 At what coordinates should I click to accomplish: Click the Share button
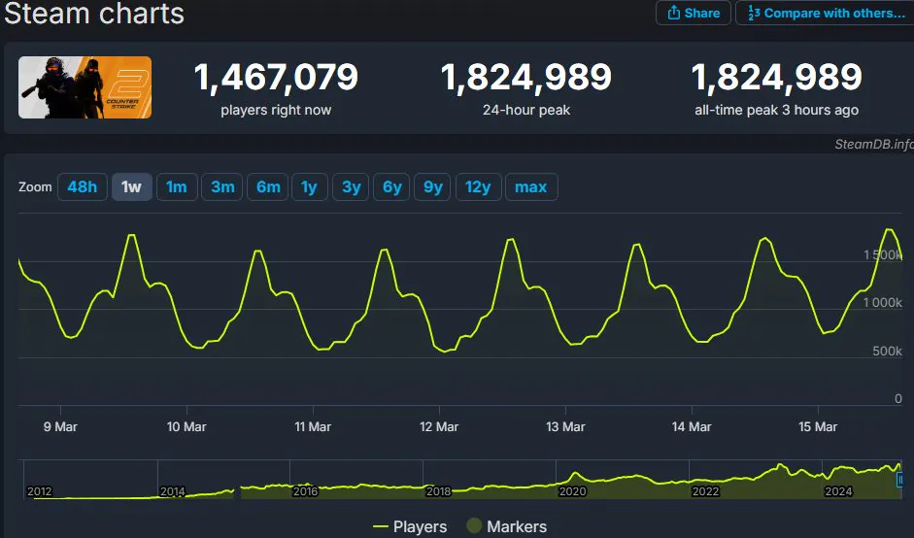pos(694,13)
